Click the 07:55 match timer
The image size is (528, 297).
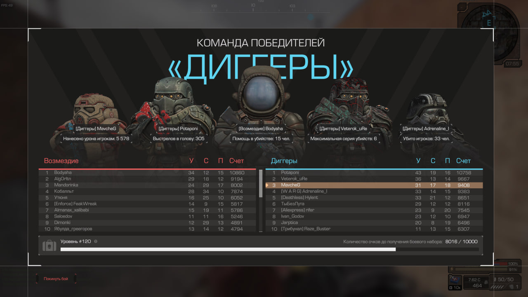pyautogui.click(x=512, y=64)
